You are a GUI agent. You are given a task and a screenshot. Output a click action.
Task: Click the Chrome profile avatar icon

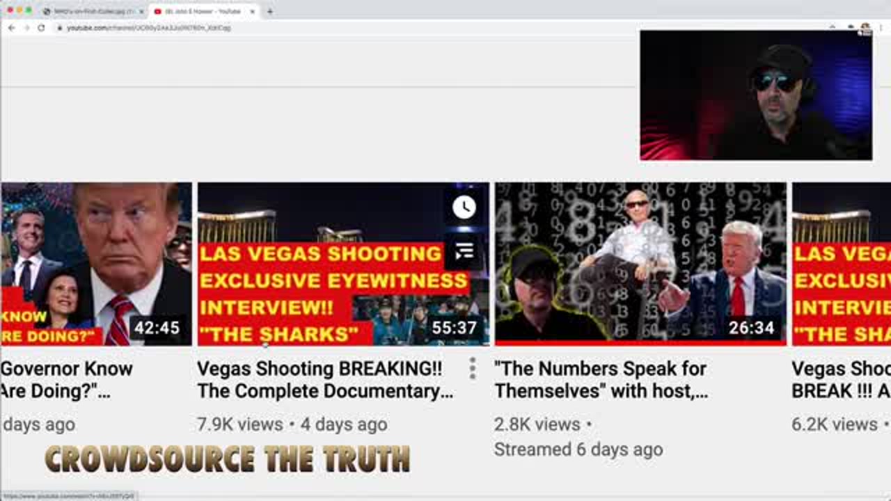point(865,27)
